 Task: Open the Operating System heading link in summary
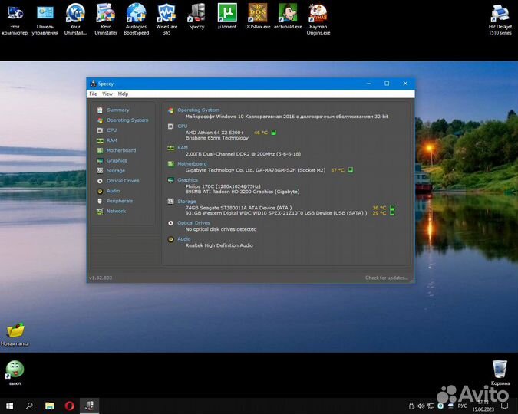click(x=198, y=110)
